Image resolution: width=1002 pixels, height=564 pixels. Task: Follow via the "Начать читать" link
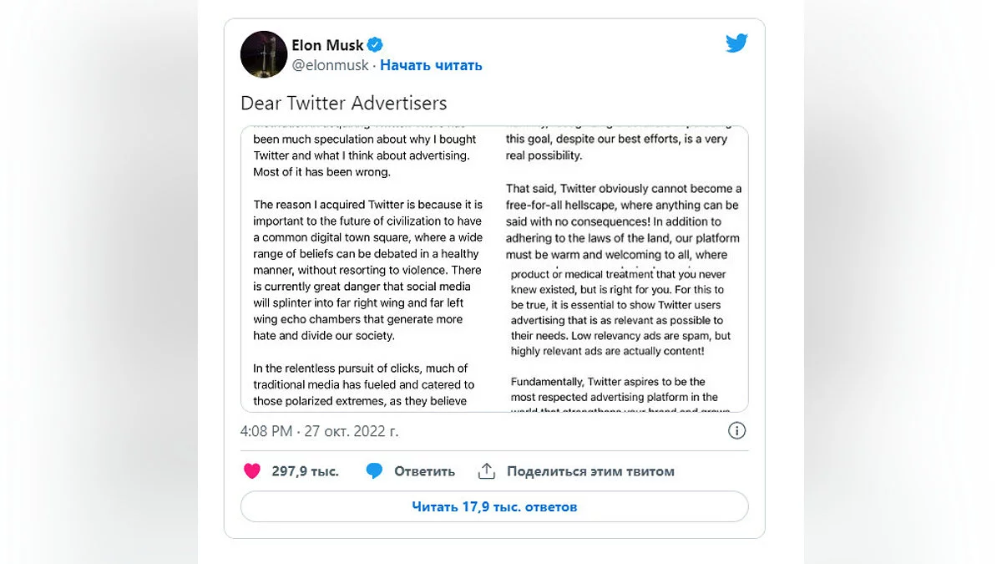click(x=431, y=65)
